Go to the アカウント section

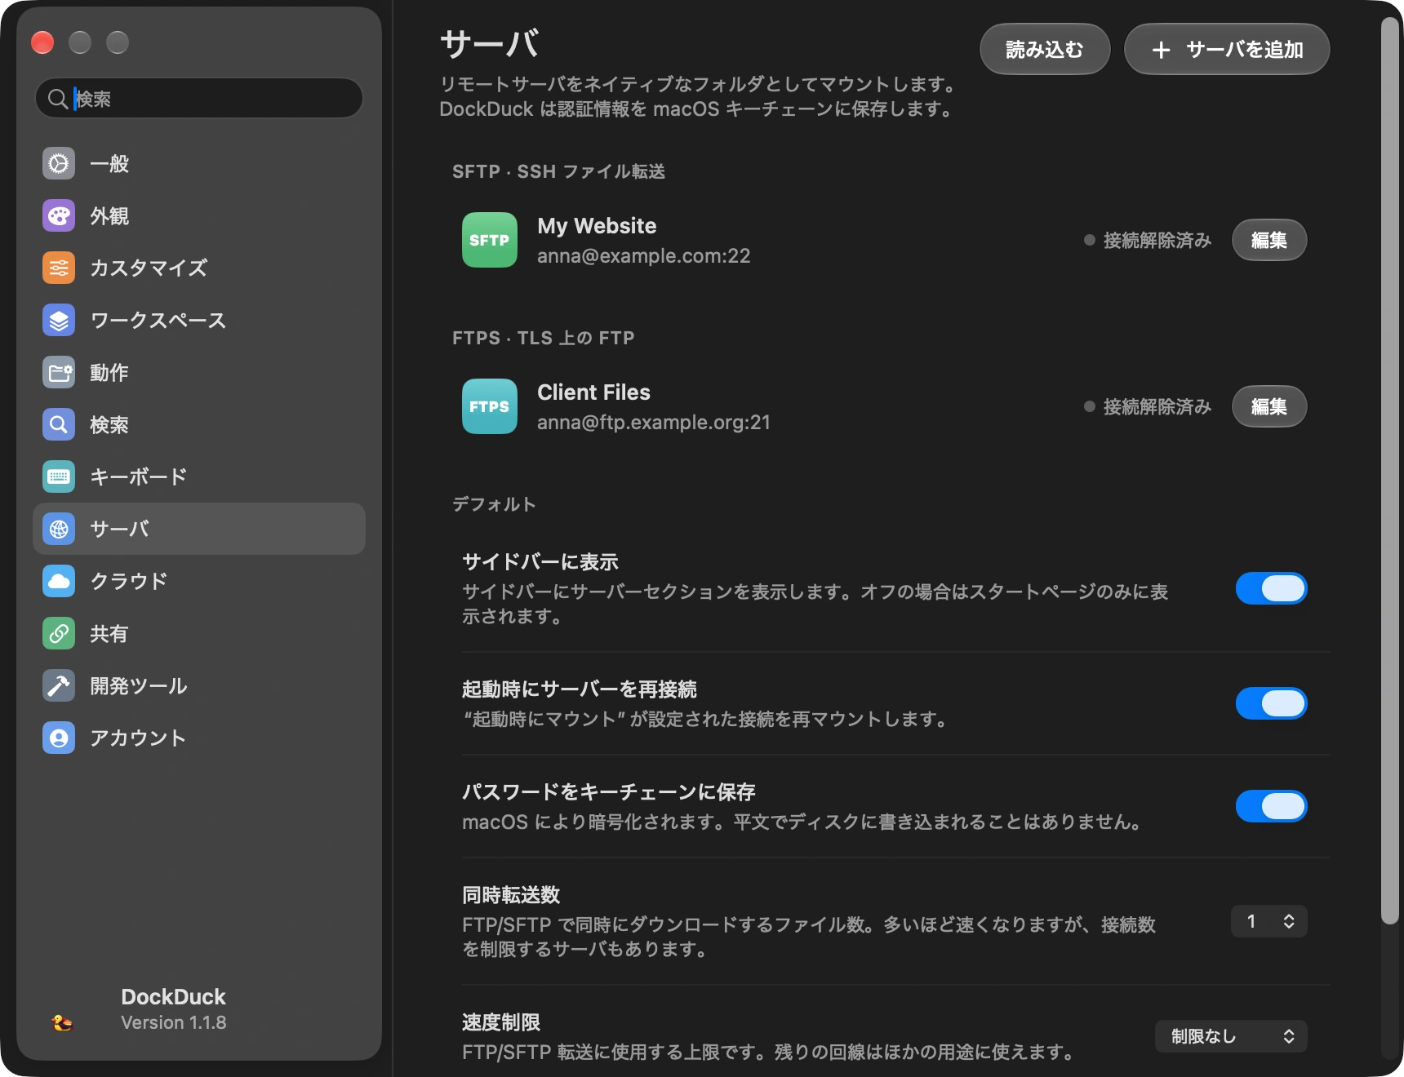(199, 738)
